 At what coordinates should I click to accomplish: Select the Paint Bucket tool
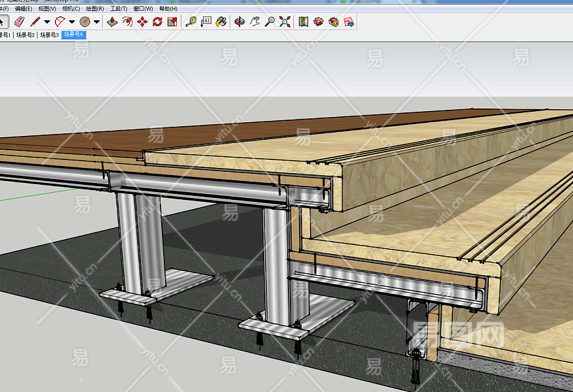(221, 22)
